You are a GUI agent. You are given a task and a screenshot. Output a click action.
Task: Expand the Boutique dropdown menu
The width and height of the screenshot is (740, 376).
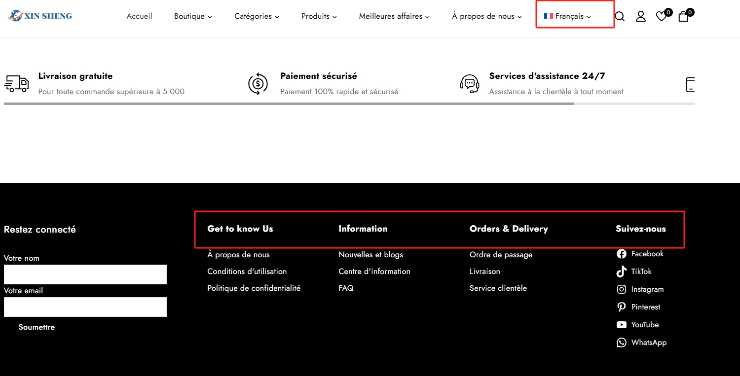point(193,16)
